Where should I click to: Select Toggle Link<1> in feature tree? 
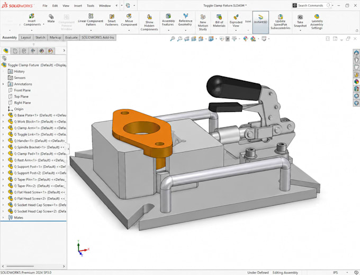coord(37,135)
